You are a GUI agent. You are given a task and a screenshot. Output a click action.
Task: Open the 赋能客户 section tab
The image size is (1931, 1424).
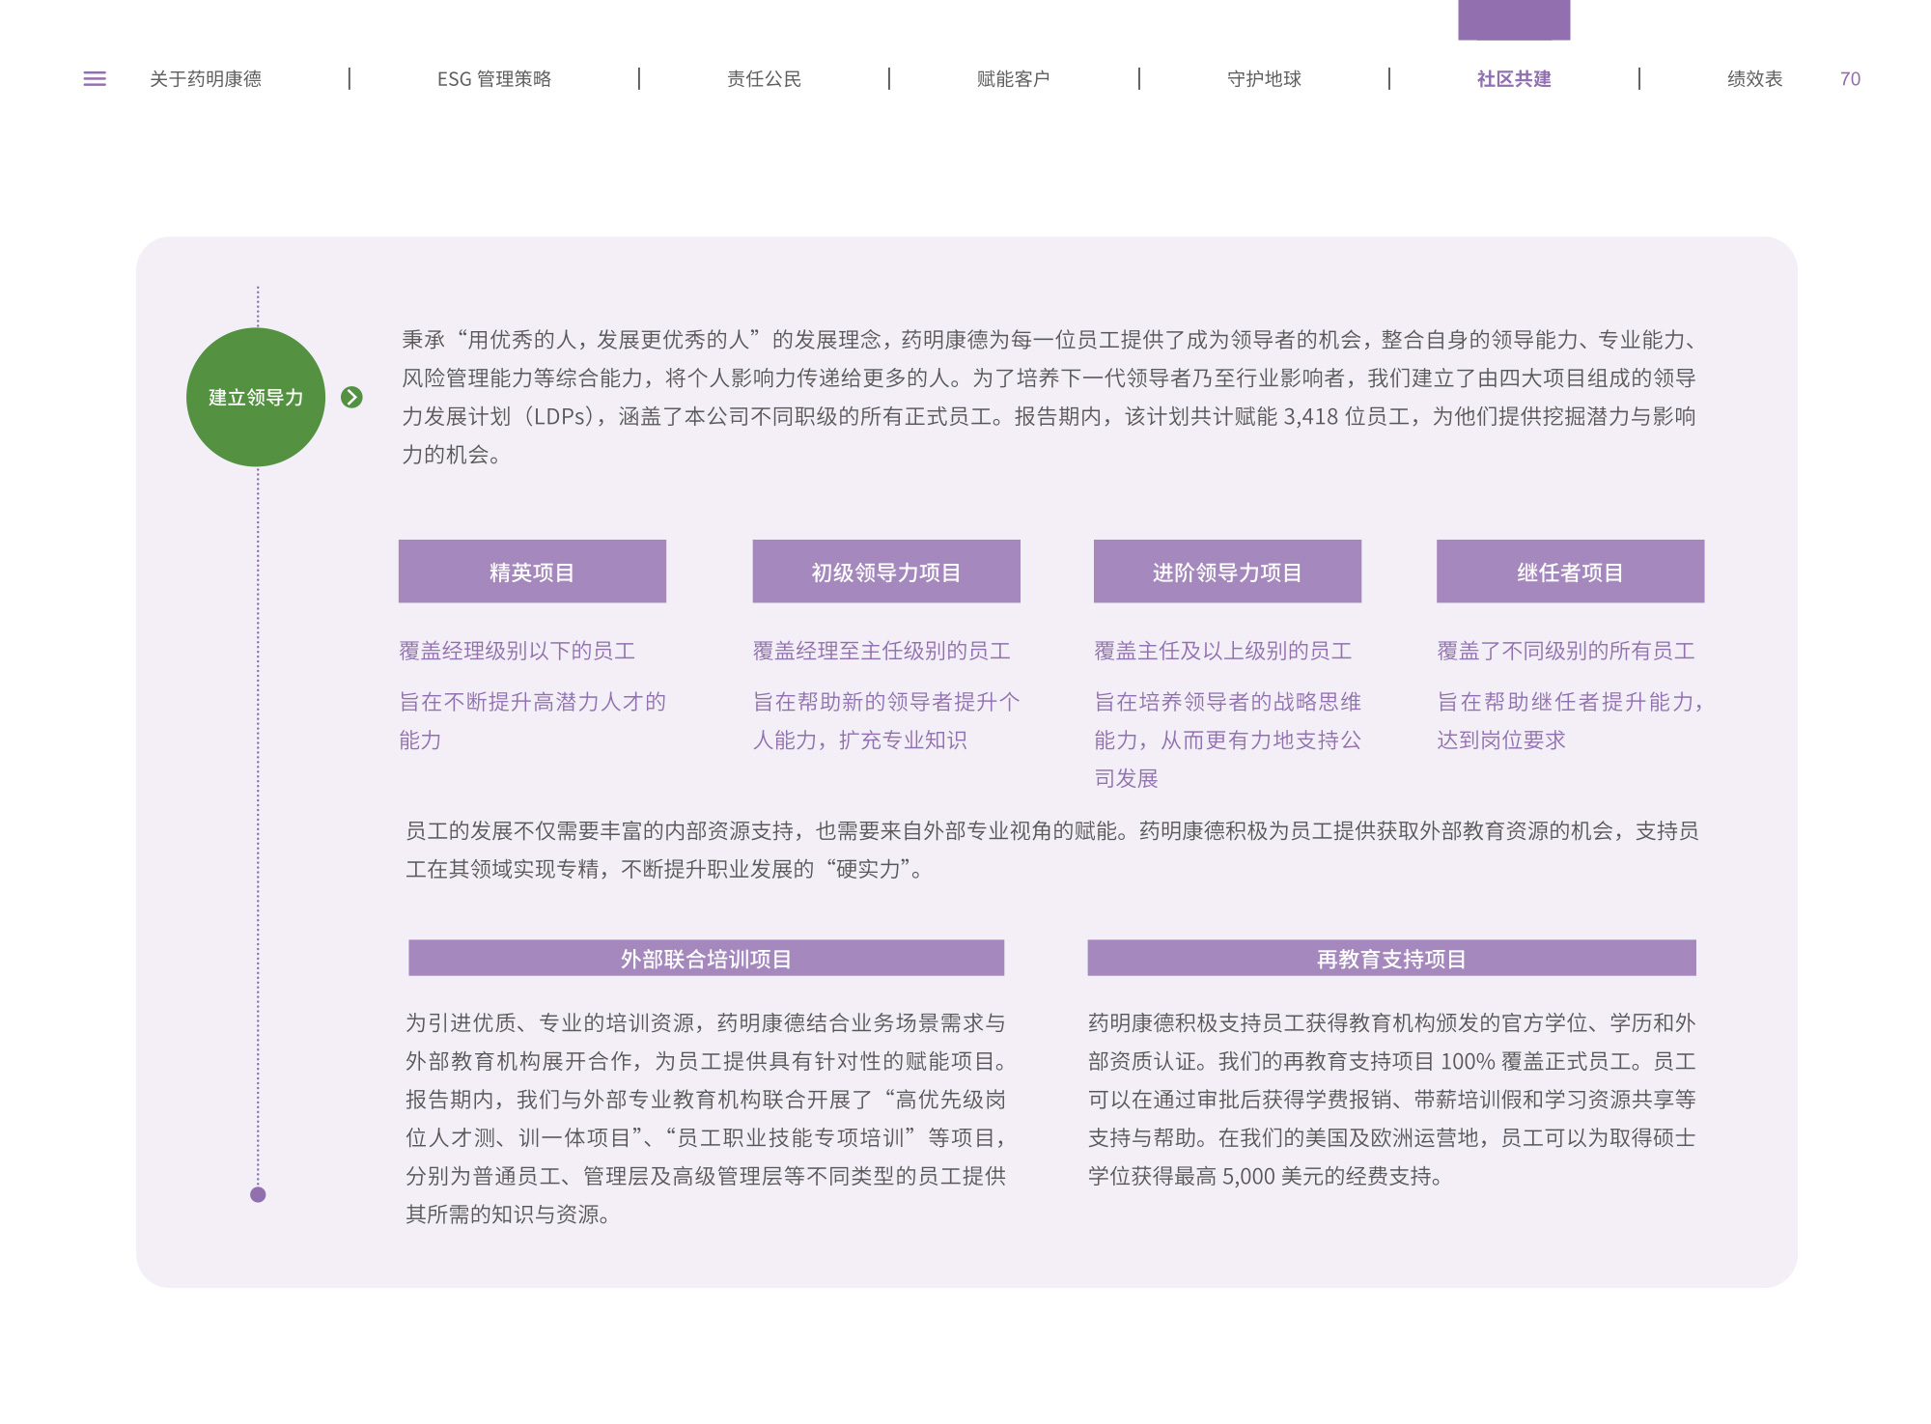1013,79
